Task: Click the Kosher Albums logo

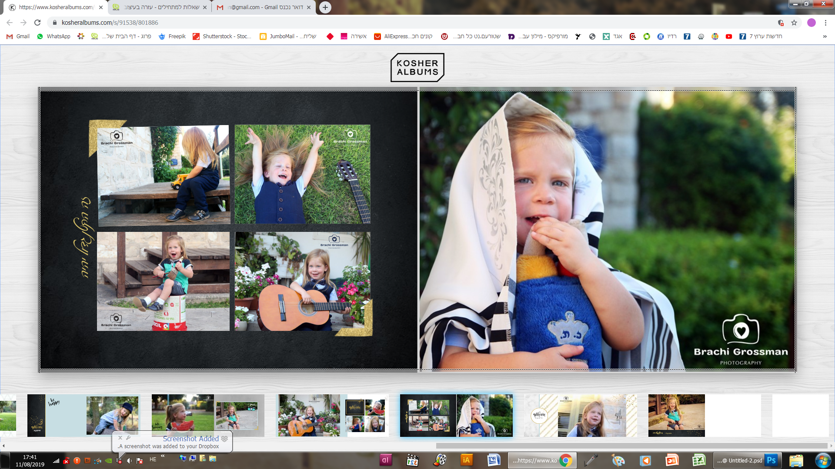Action: click(417, 67)
